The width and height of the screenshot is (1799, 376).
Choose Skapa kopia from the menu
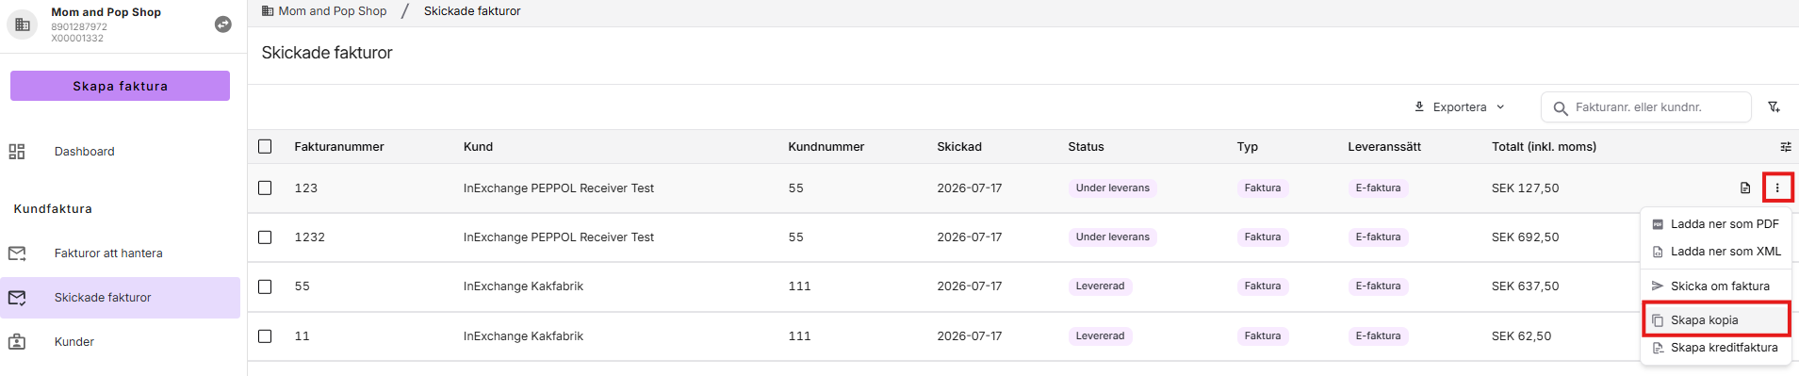click(1716, 320)
